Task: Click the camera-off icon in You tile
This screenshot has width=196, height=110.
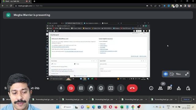Action: coord(172,74)
